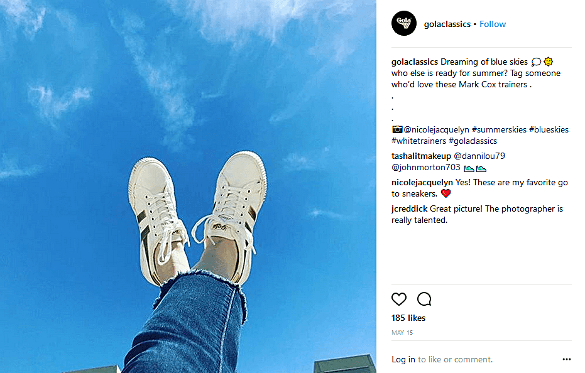View the 185 likes list
This screenshot has height=373, width=585.
408,318
